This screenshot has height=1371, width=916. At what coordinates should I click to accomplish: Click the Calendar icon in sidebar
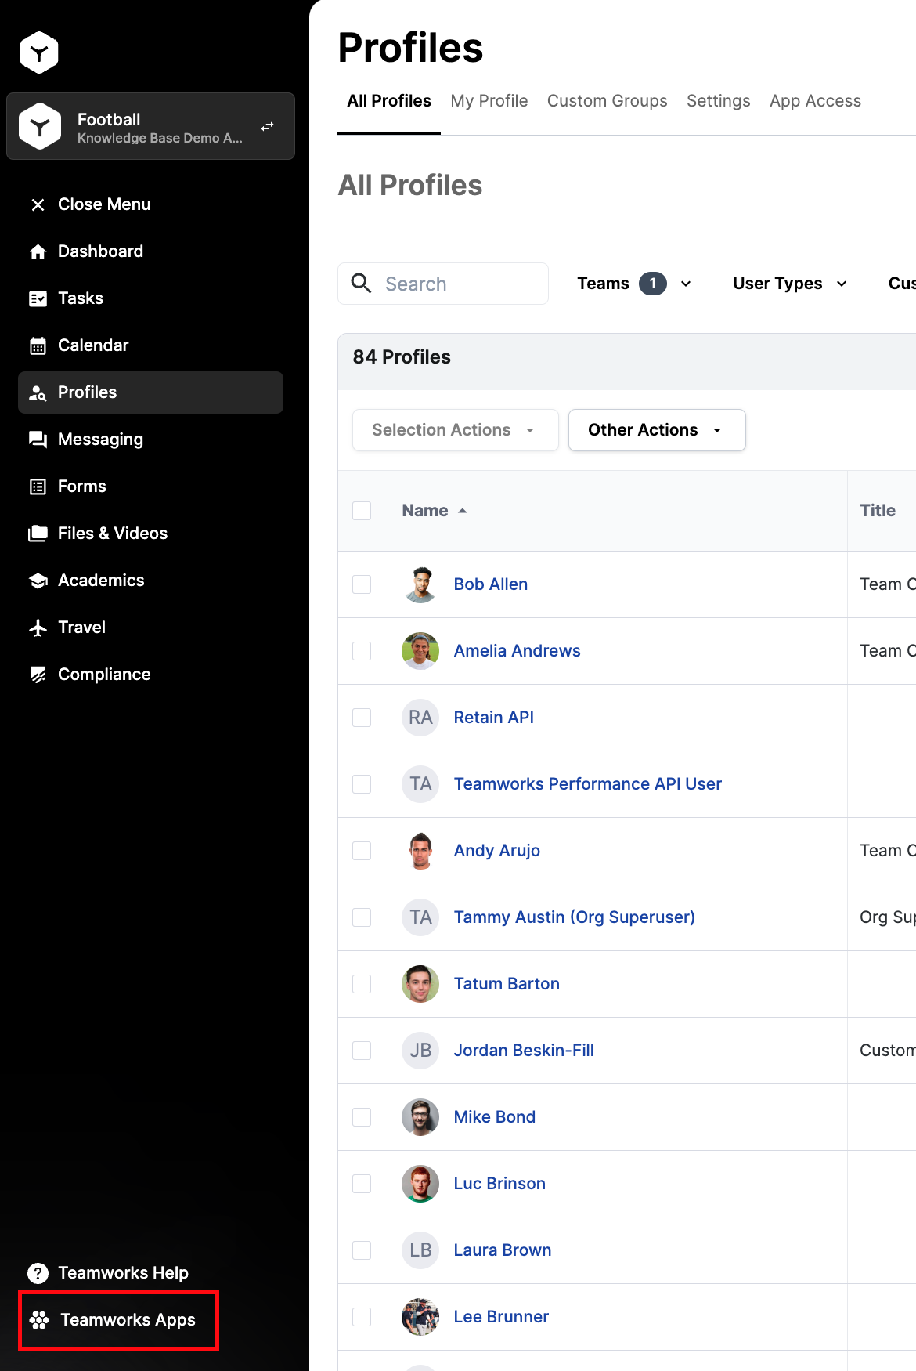(x=38, y=345)
